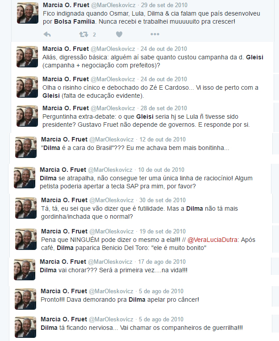Click profile photo on the 'Dilma vai chorar' tweet
The width and height of the screenshot is (279, 341).
25,270
